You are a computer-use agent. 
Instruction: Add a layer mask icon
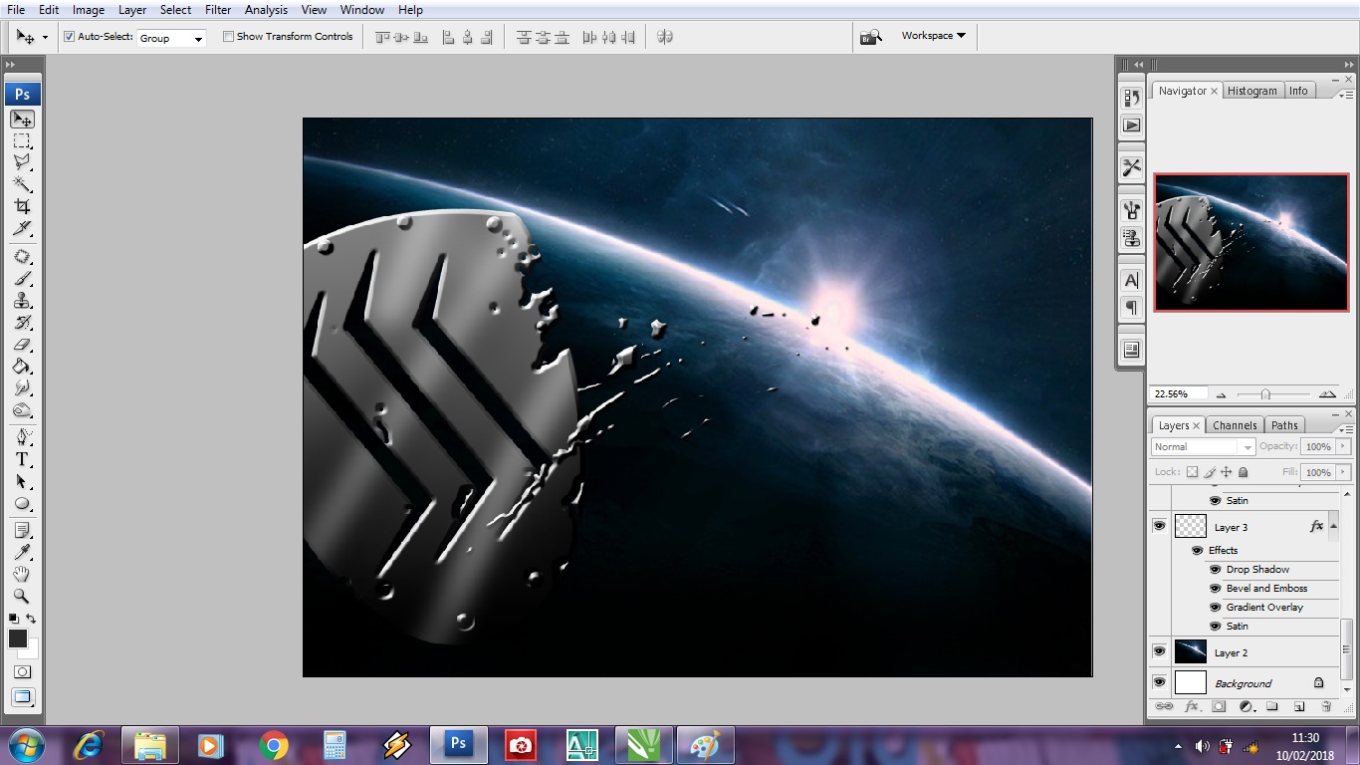tap(1218, 706)
